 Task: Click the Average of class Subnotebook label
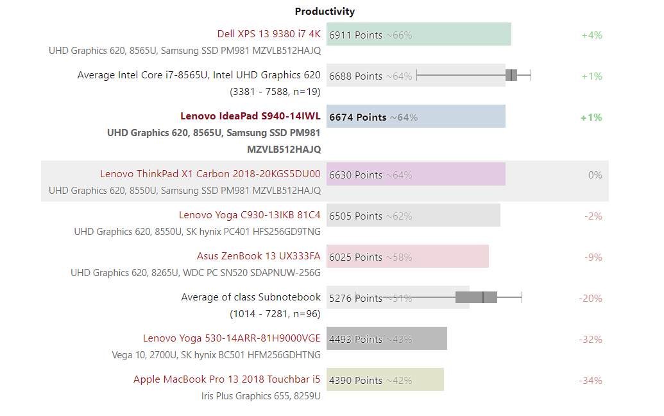coord(250,297)
